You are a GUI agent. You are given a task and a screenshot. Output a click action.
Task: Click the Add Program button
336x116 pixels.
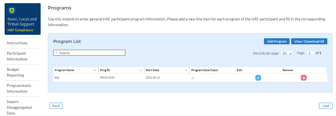pos(277,41)
